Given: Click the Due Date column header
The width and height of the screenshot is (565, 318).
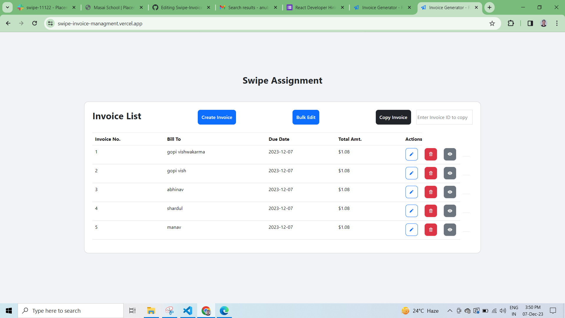Looking at the screenshot, I should 279,139.
